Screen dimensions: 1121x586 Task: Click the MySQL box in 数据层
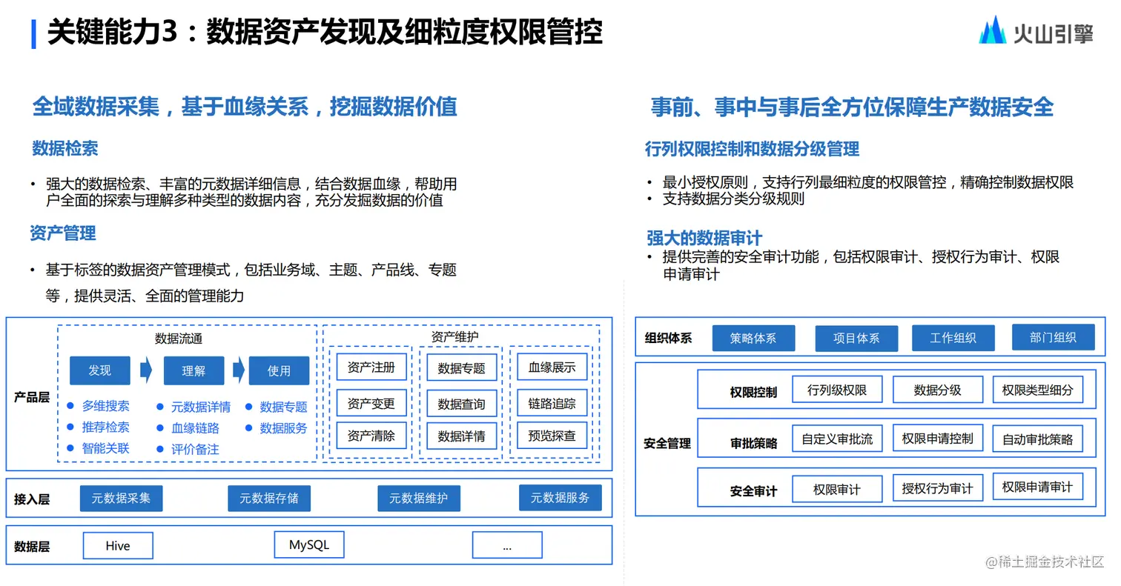(309, 545)
